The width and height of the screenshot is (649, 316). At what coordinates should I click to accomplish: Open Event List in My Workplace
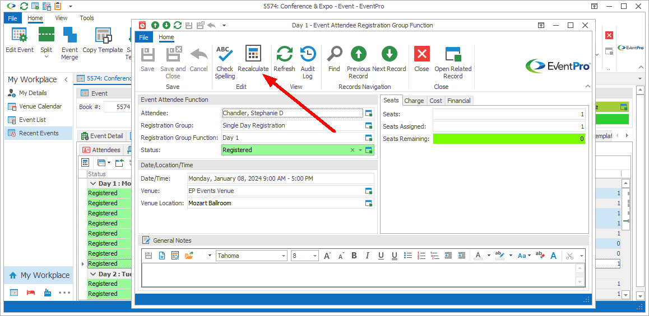tap(39, 120)
